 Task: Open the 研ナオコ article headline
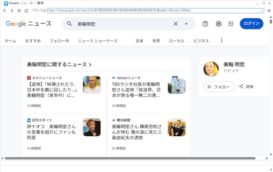[x=51, y=132]
